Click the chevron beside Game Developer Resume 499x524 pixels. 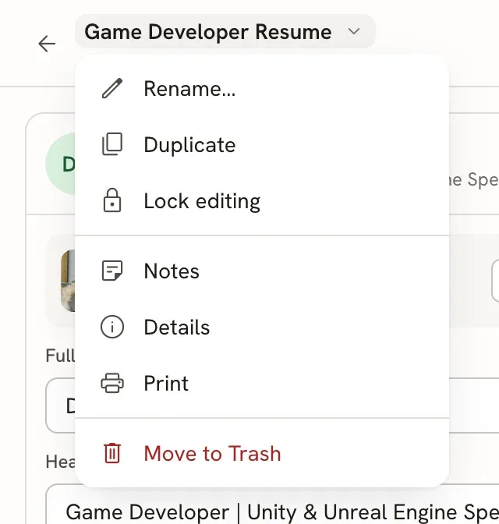coord(354,31)
